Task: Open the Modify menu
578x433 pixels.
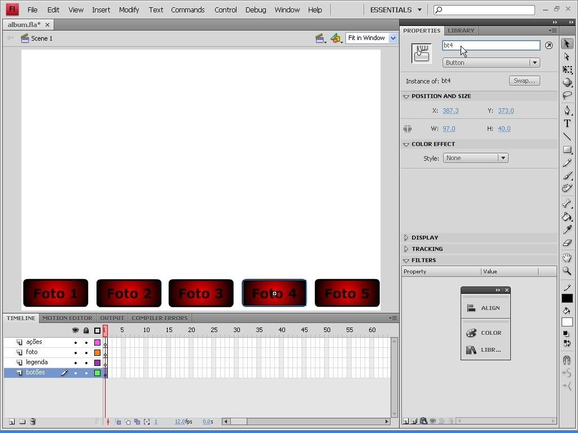Action: pyautogui.click(x=129, y=10)
